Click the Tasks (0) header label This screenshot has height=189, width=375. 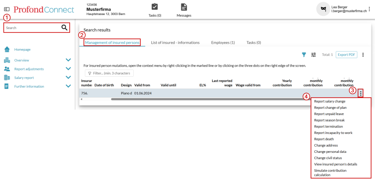(155, 15)
